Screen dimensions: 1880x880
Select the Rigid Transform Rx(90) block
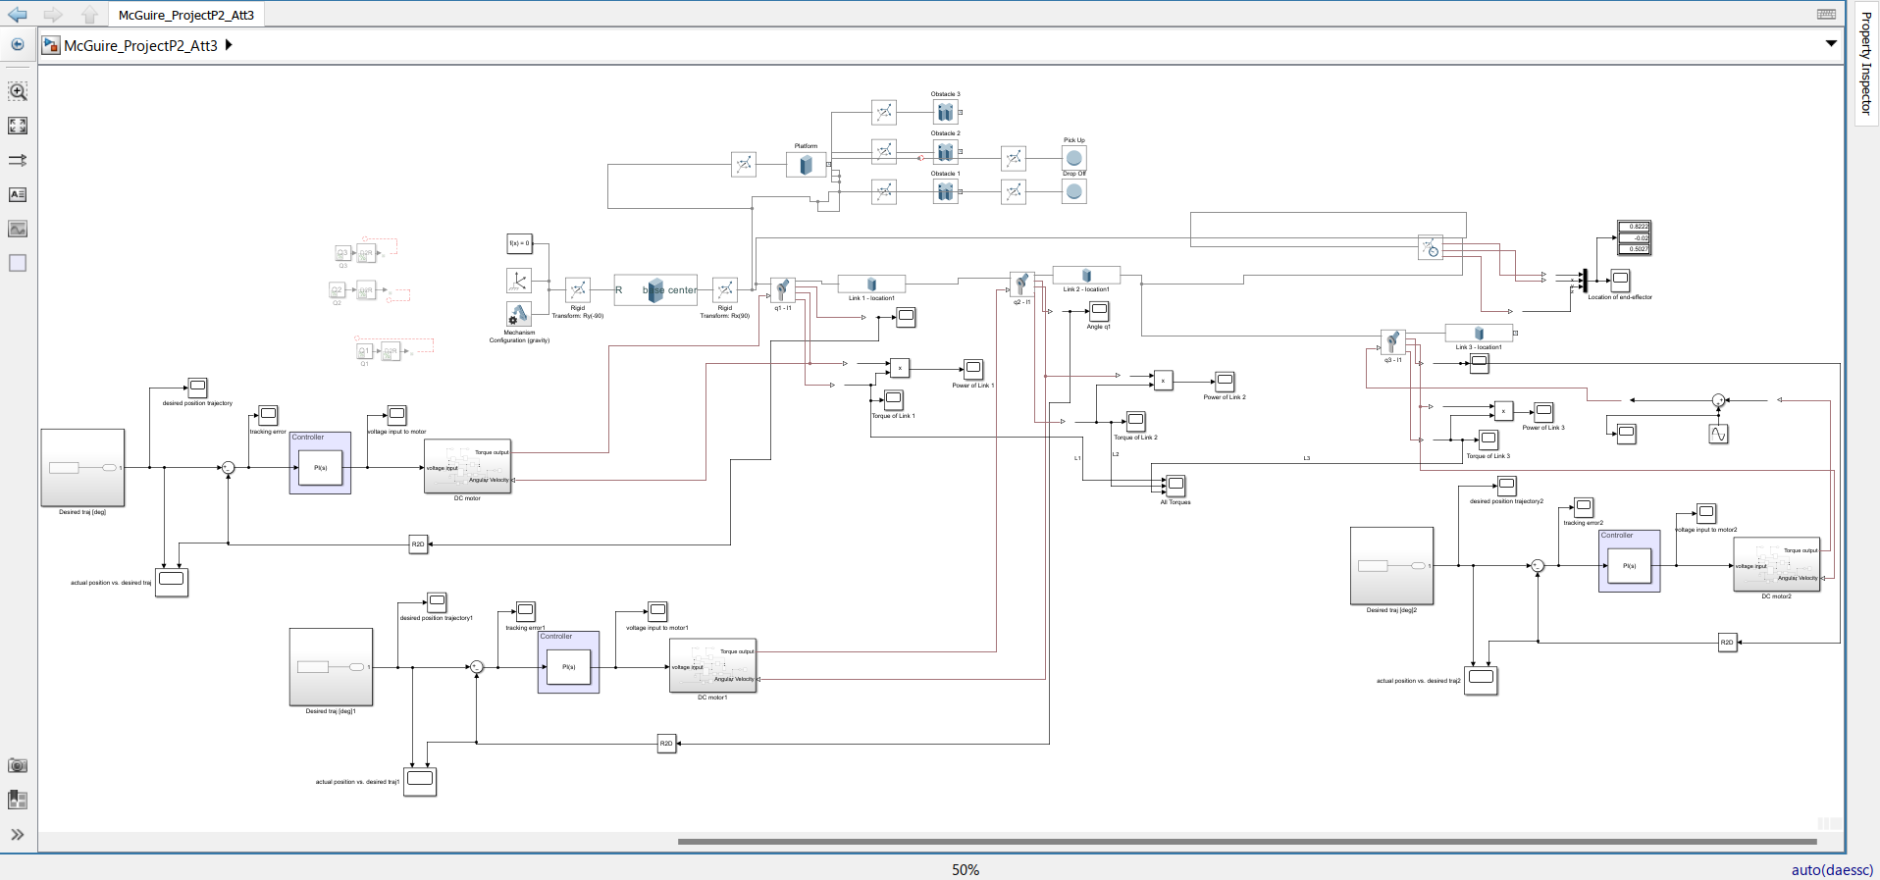click(725, 289)
